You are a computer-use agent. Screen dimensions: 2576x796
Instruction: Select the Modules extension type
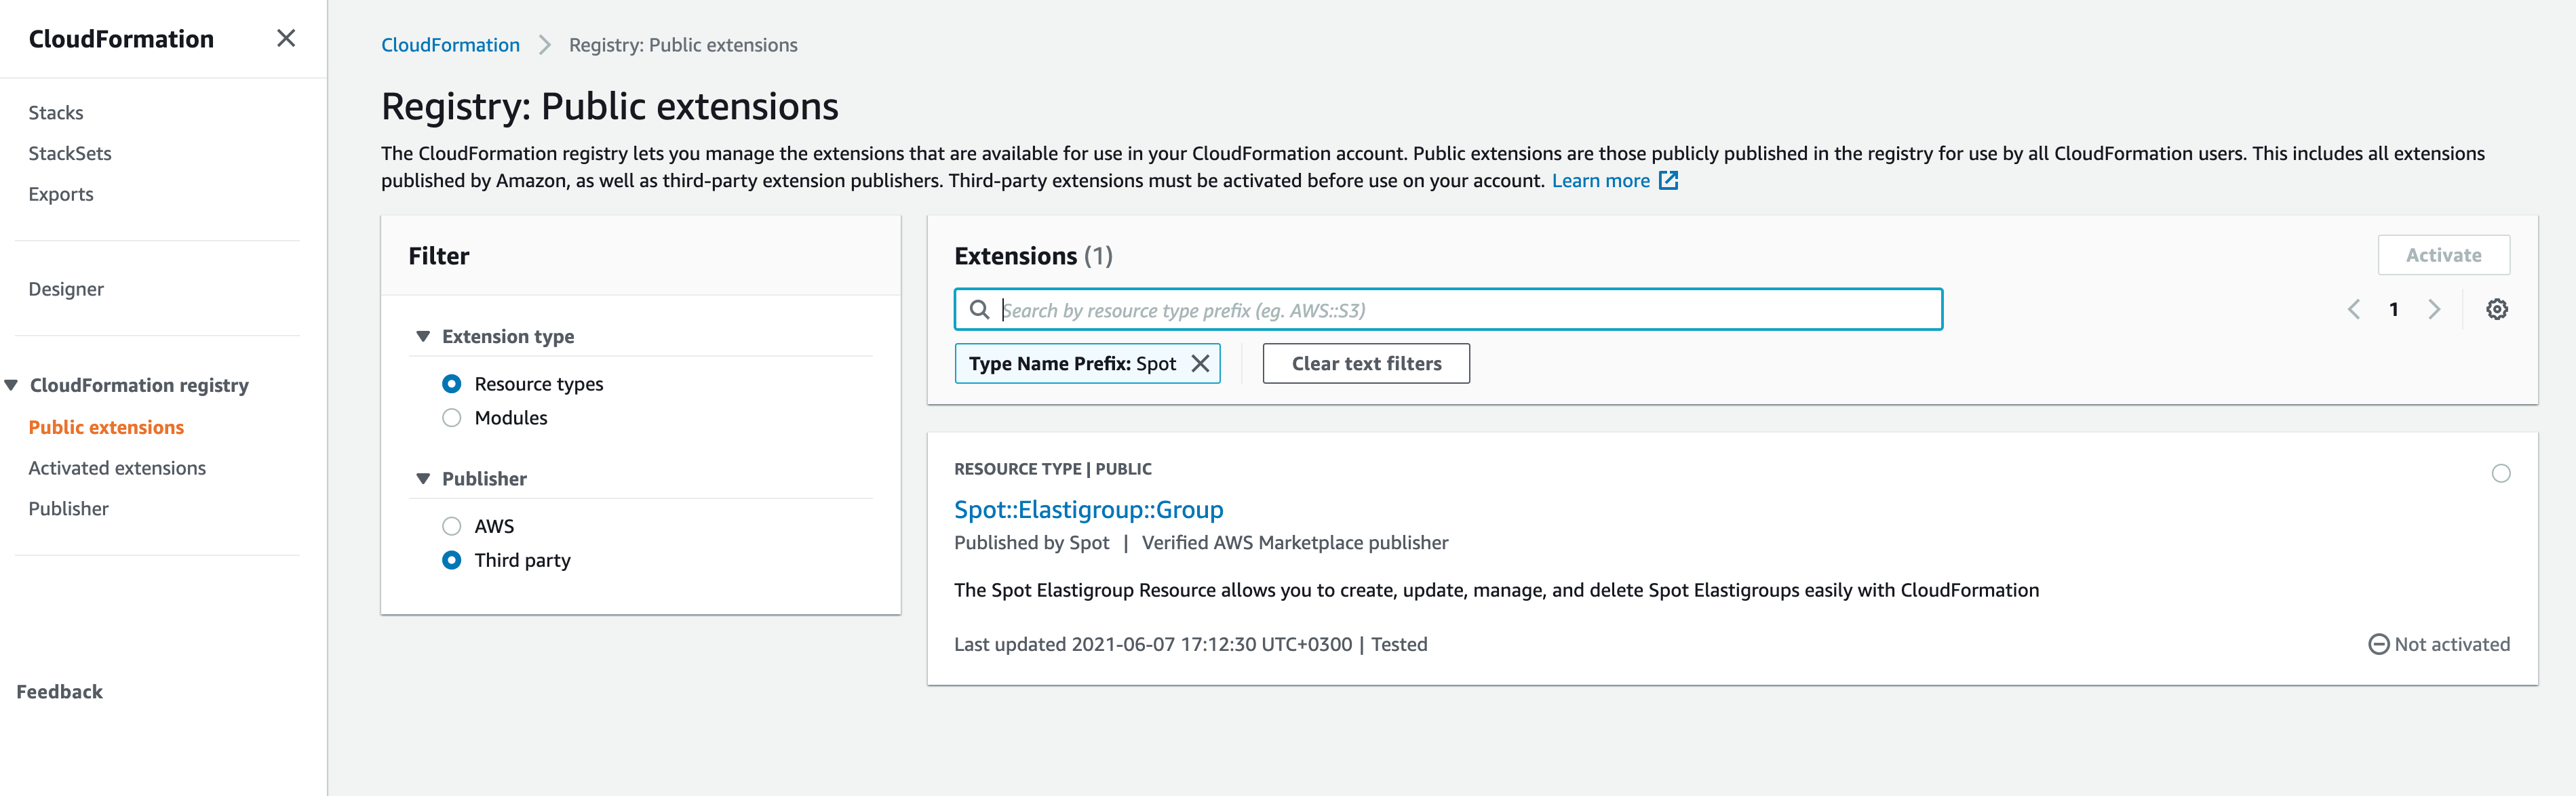coord(452,418)
